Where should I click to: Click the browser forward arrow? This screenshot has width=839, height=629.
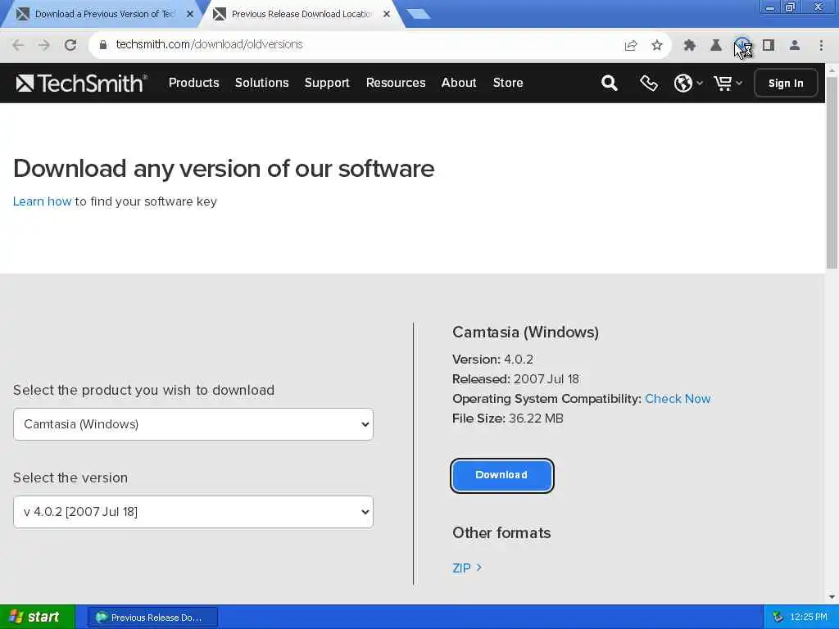pyautogui.click(x=44, y=45)
